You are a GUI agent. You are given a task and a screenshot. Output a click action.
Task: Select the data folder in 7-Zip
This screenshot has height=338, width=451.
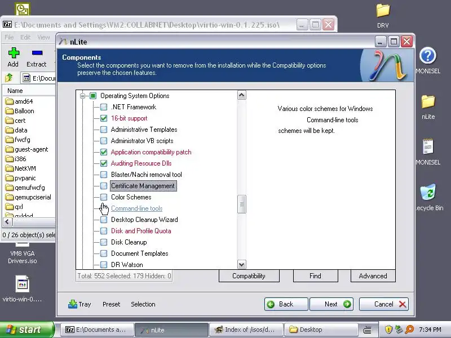[16, 130]
